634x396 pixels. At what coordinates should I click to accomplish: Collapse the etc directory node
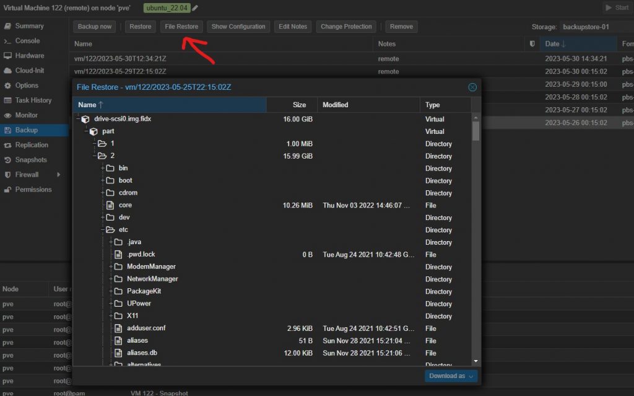[102, 230]
